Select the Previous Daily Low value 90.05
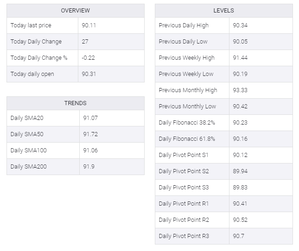Image resolution: width=299 pixels, height=251 pixels. (x=240, y=42)
